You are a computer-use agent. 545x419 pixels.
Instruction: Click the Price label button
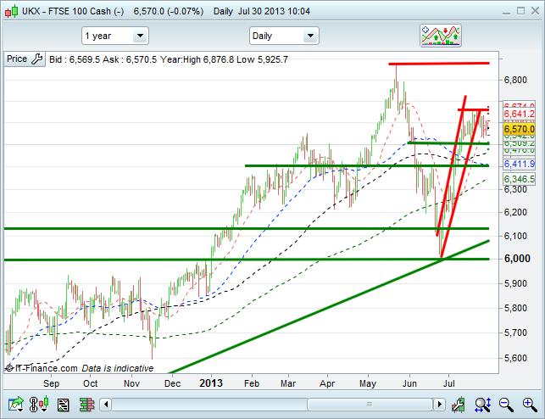[16, 59]
